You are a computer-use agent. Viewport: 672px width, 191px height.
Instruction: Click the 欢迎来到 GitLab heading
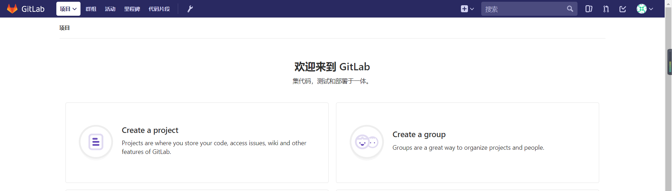332,66
